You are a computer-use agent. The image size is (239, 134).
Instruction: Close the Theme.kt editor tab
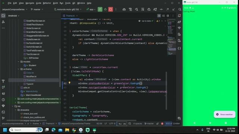[77, 16]
